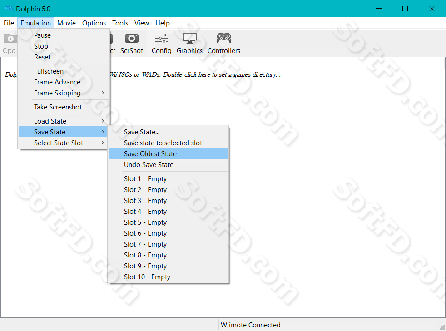Save to Slot 2 - Empty
446x331 pixels.
click(168, 190)
